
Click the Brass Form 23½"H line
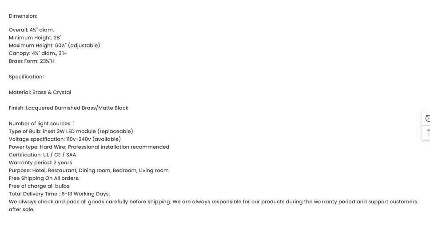click(32, 61)
